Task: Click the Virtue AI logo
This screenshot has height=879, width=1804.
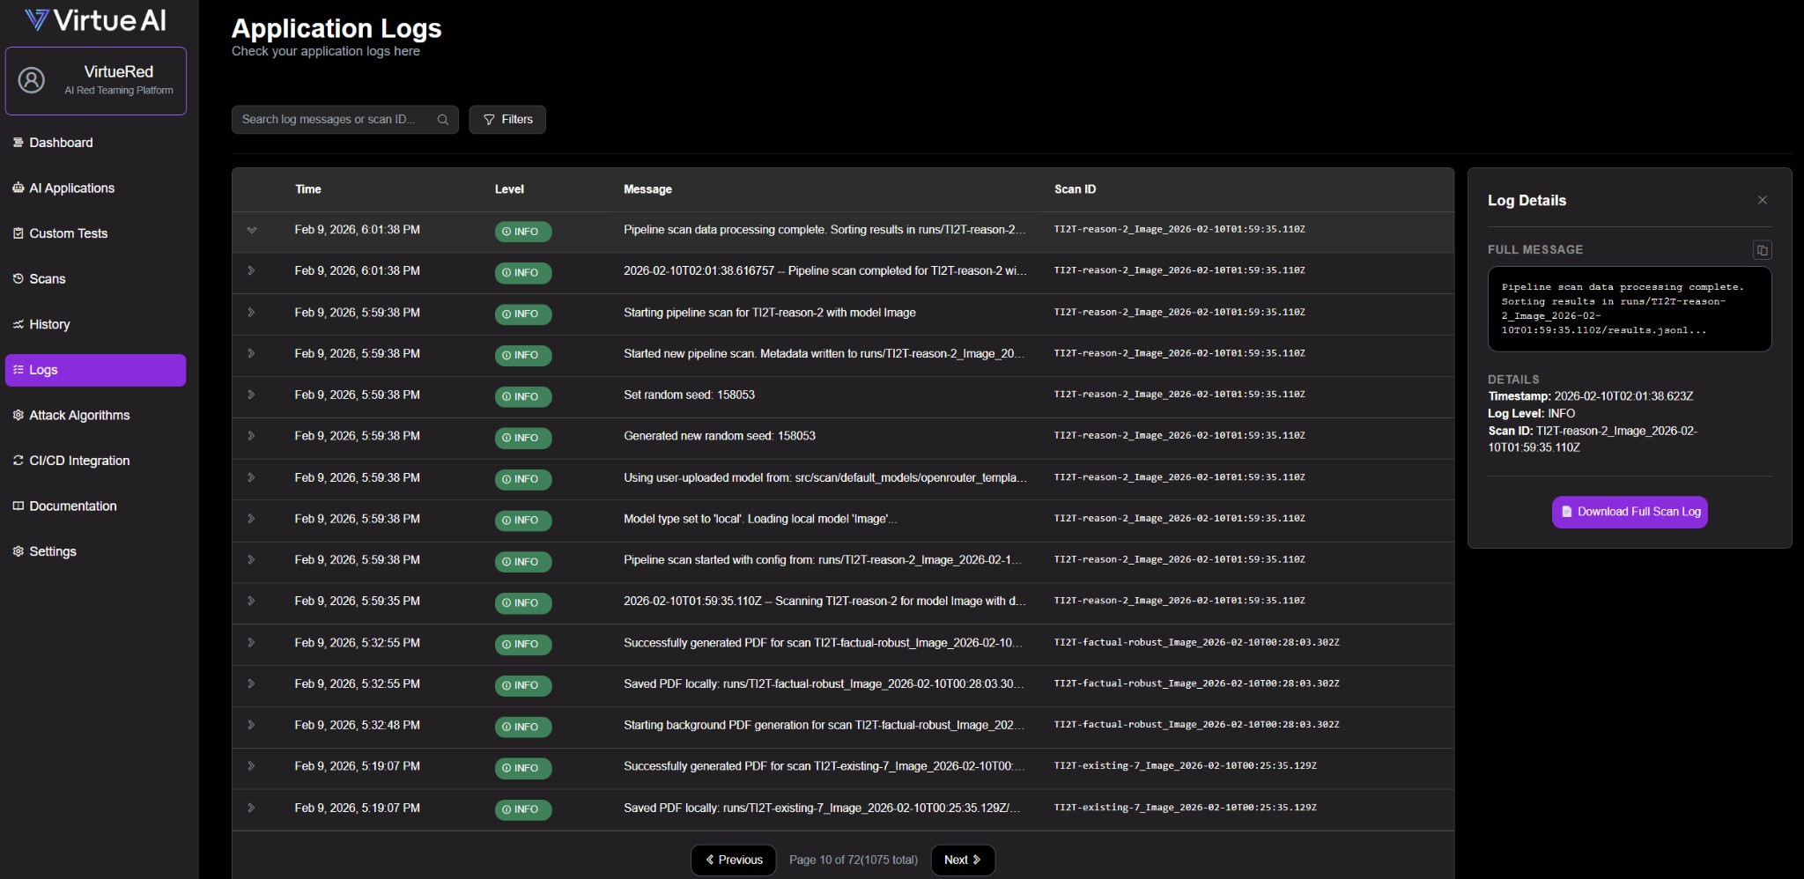Action: [95, 19]
